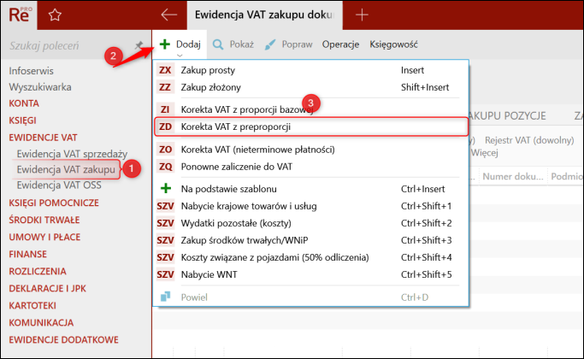
Task: Click the ZD icon for preproporcji correction
Action: (165, 127)
